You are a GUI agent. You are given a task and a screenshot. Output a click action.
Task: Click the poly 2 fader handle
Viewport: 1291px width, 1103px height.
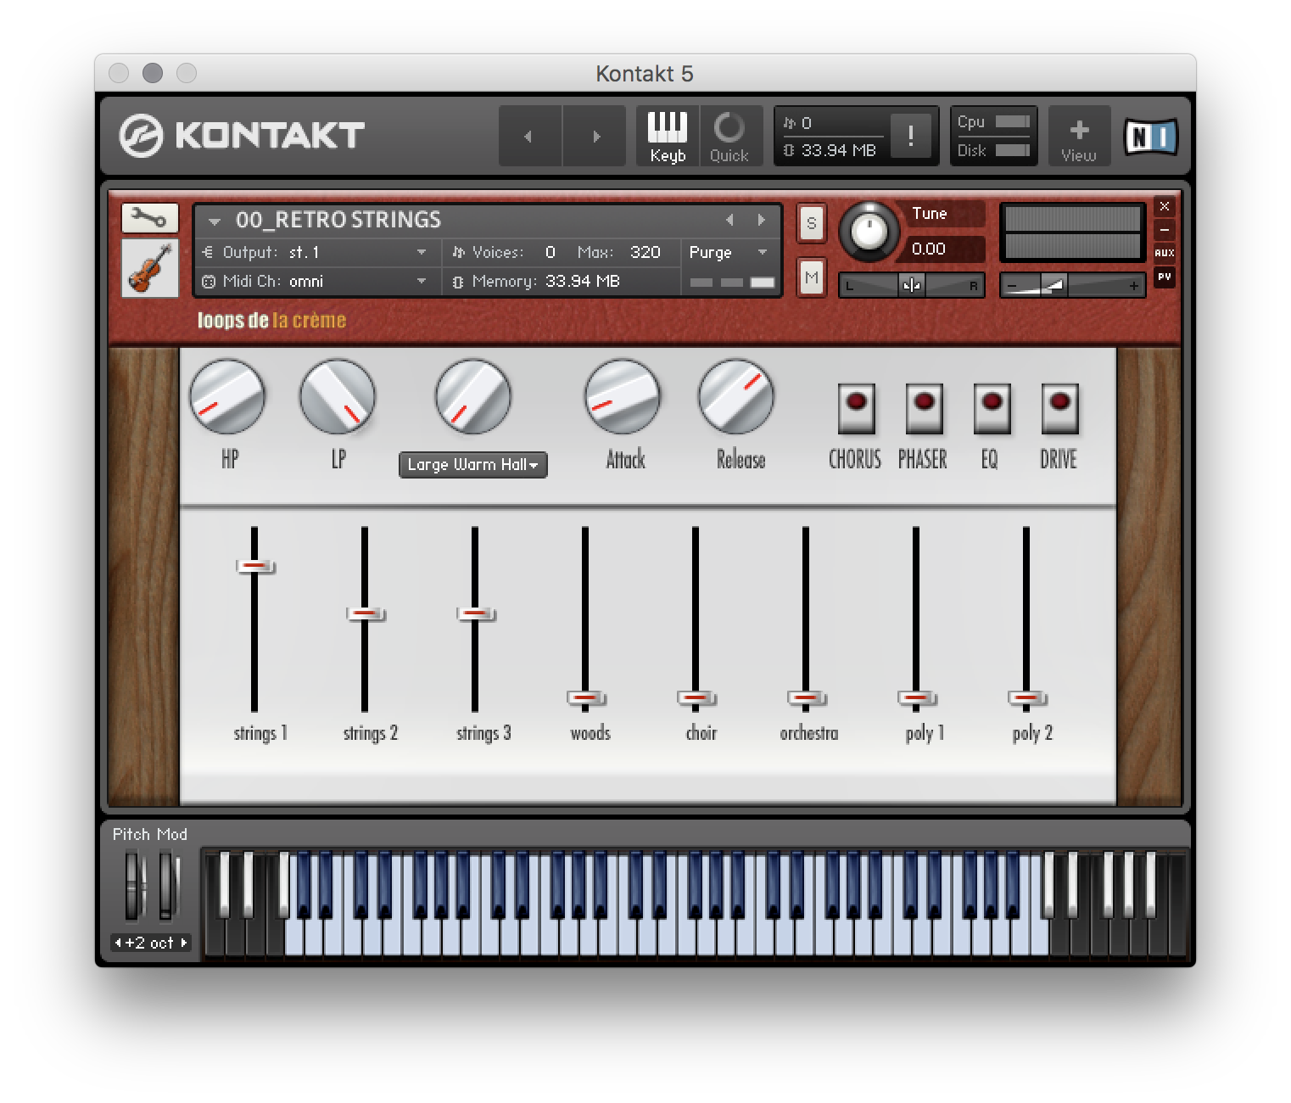point(1027,698)
